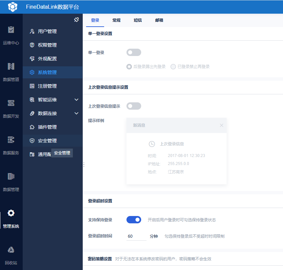The image size is (283, 270).
Task: Click FineDataLink数据平台 title text
Action: [52, 7]
